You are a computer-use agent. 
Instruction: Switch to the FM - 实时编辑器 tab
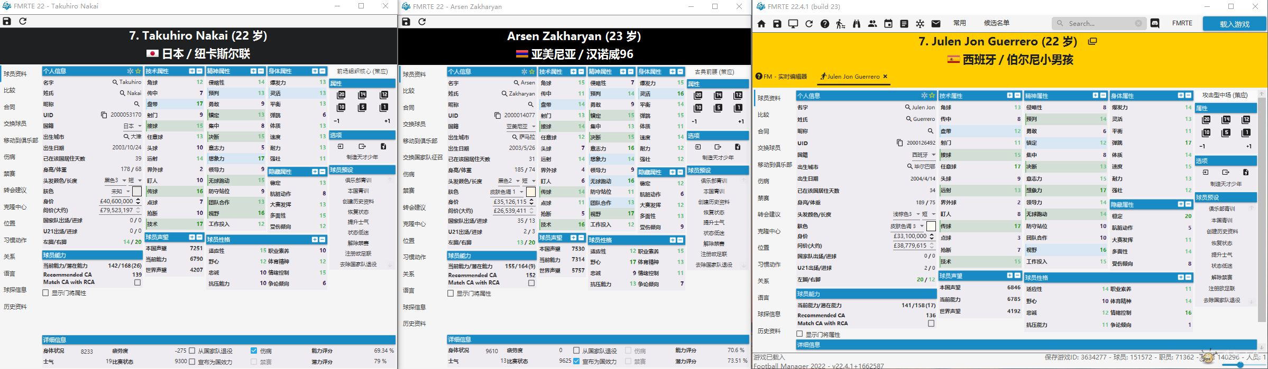point(781,77)
